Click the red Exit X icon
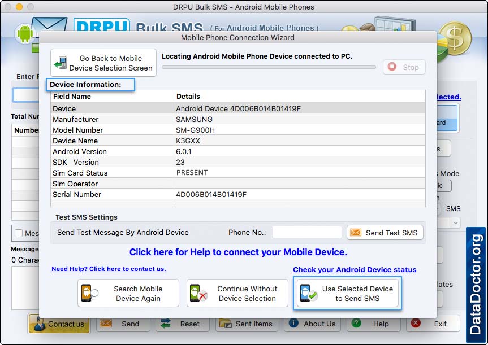The width and height of the screenshot is (488, 345). coord(416,323)
